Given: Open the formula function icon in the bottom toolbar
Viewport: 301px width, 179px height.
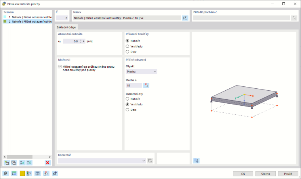Looking at the screenshot, I should [x=55, y=173].
